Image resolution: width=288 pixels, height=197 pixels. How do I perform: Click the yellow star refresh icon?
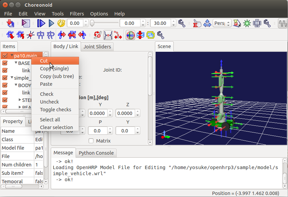(61, 23)
